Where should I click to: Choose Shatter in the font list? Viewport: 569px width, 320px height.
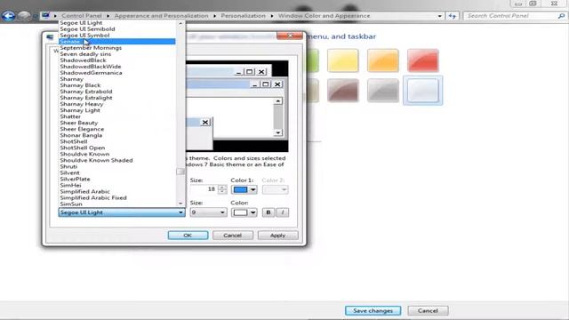(x=70, y=116)
